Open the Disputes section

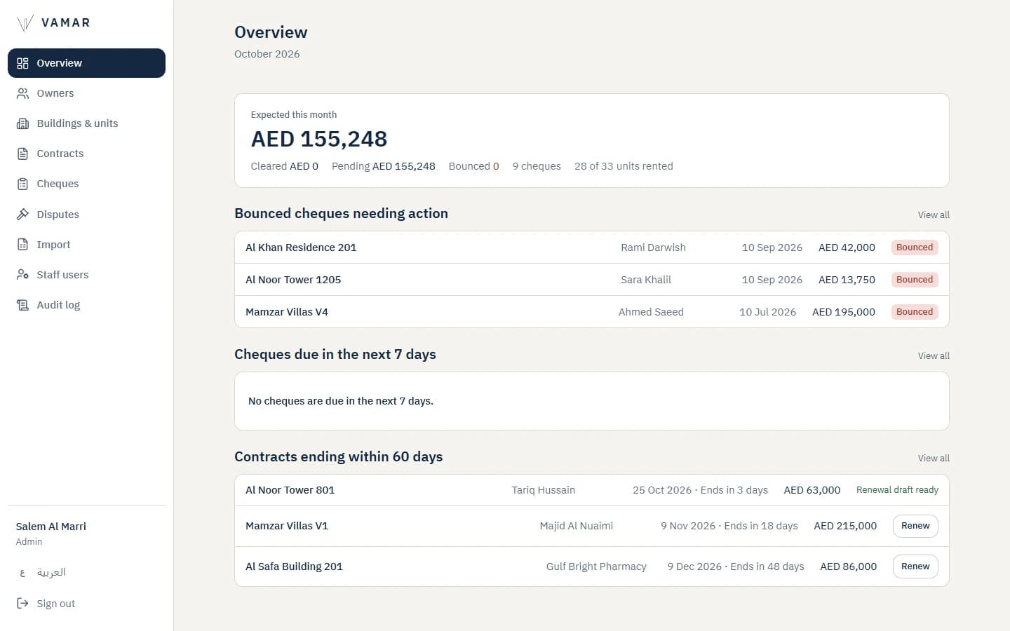[86, 215]
